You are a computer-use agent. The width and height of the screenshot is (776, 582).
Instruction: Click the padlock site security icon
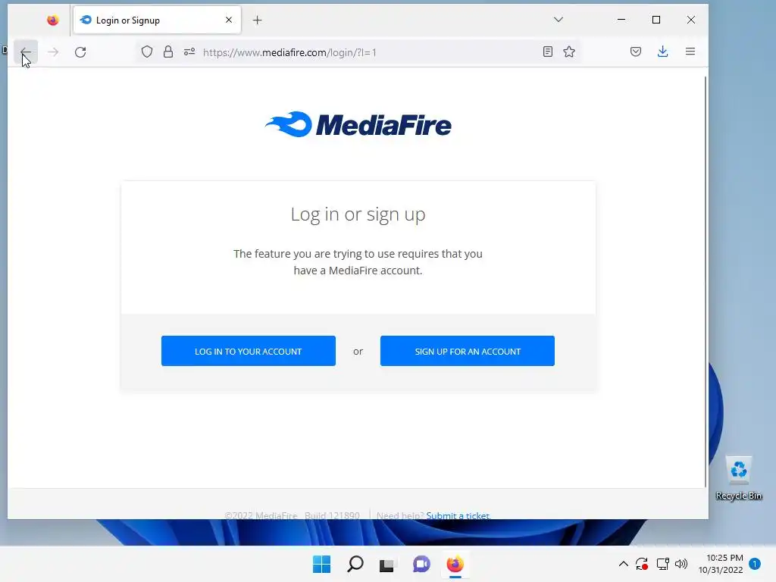[x=168, y=52]
